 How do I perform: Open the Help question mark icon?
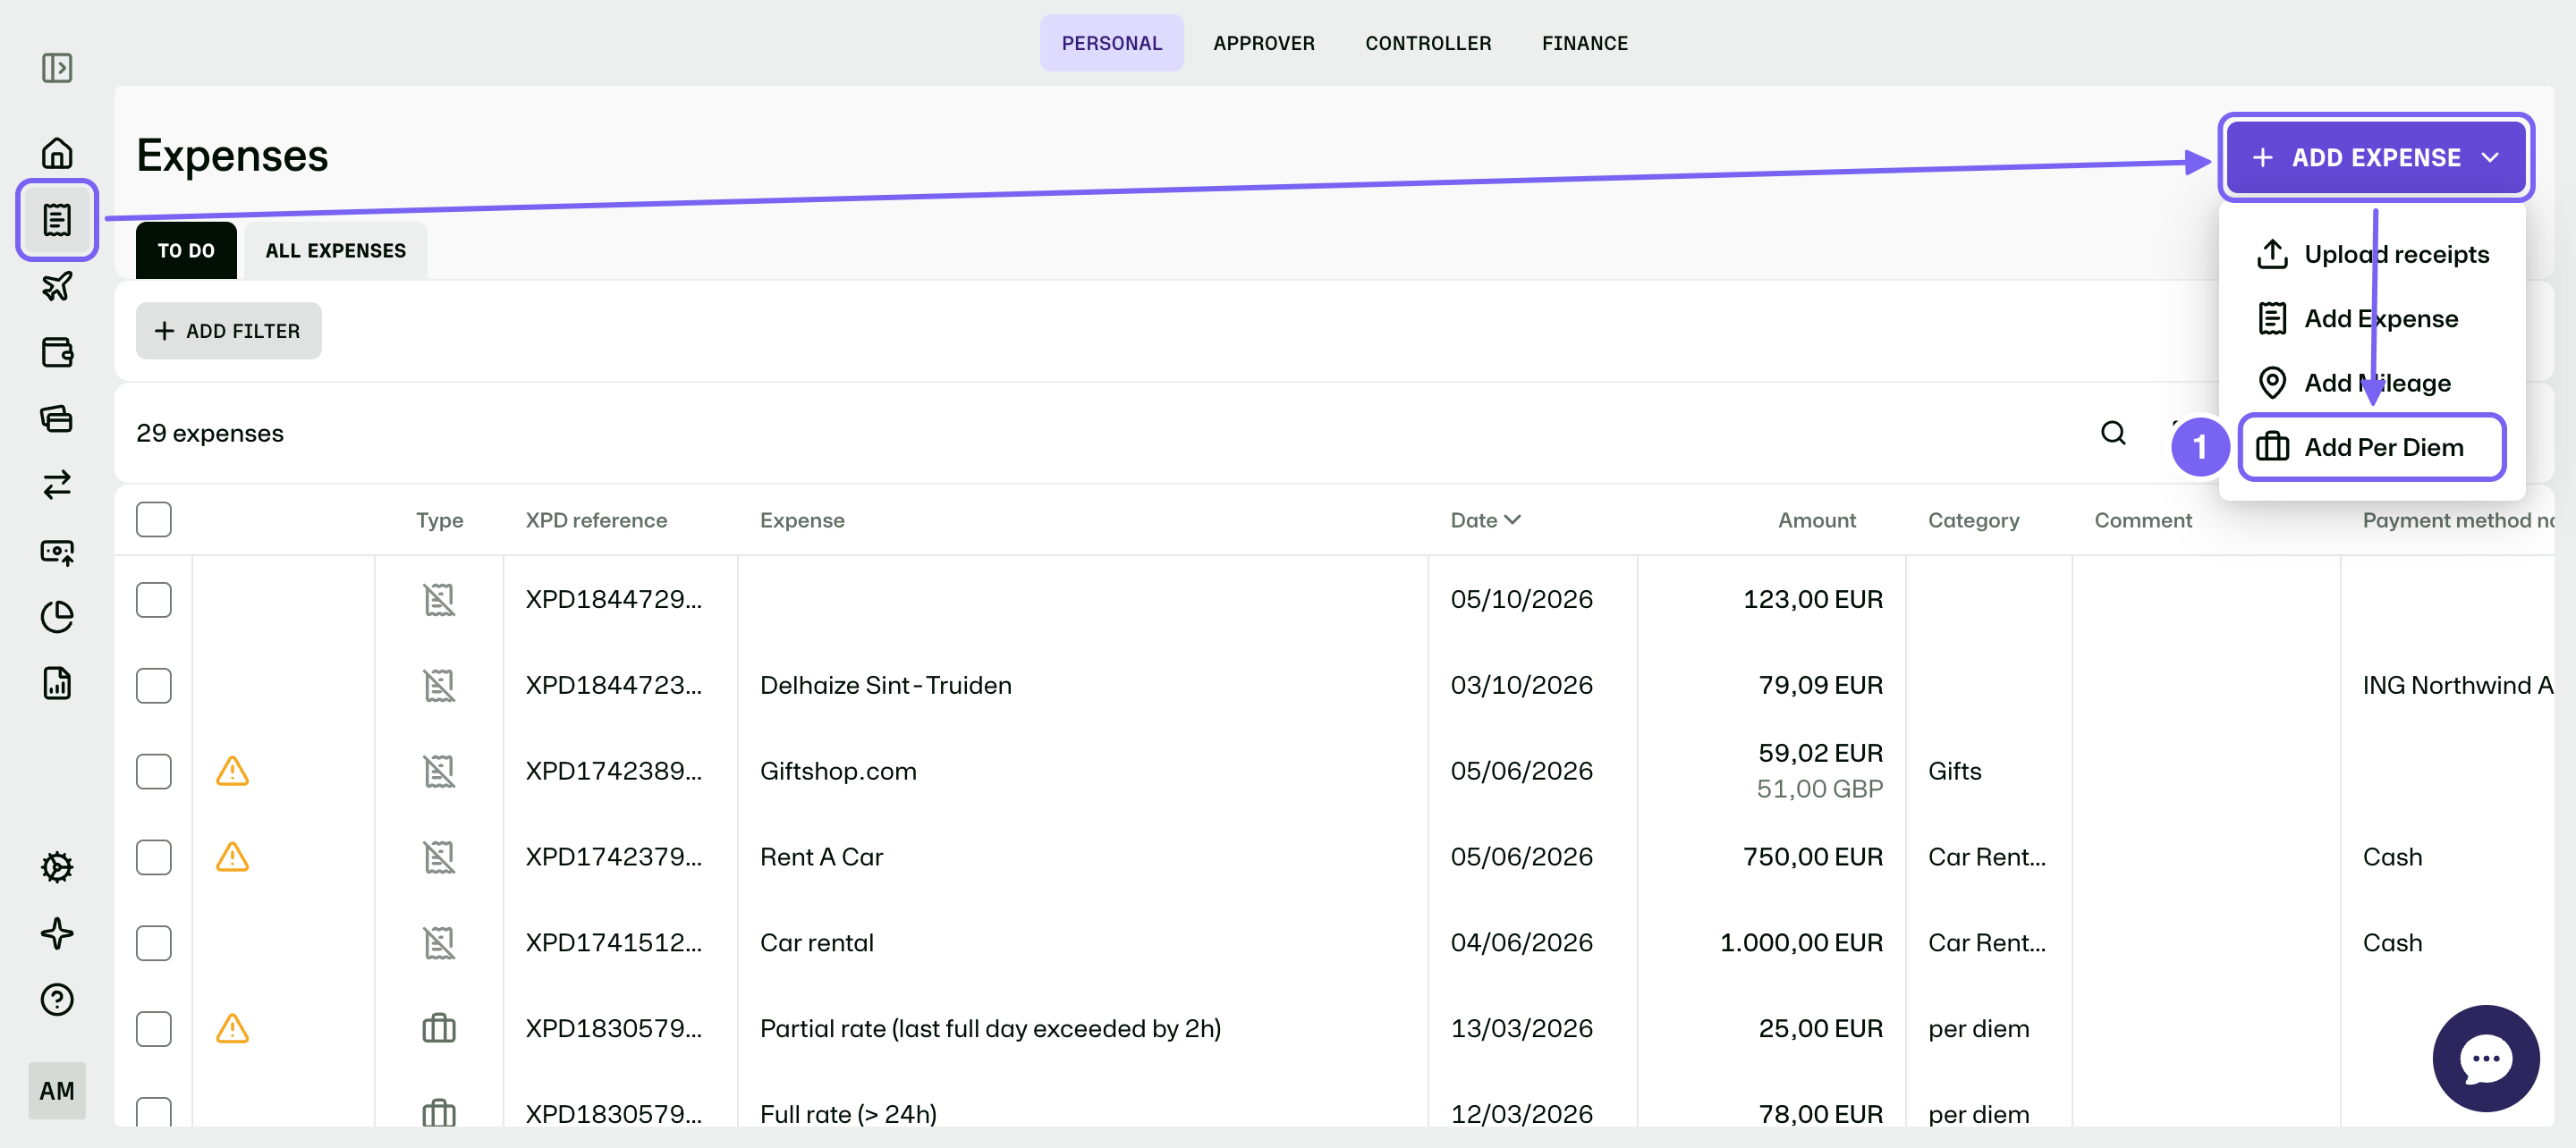[57, 999]
